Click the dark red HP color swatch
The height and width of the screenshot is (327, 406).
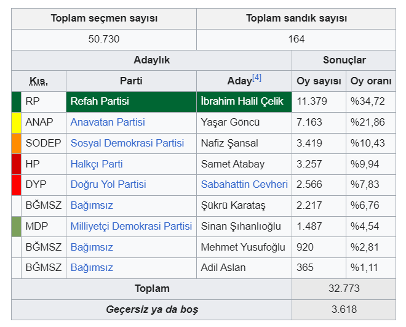(x=17, y=164)
